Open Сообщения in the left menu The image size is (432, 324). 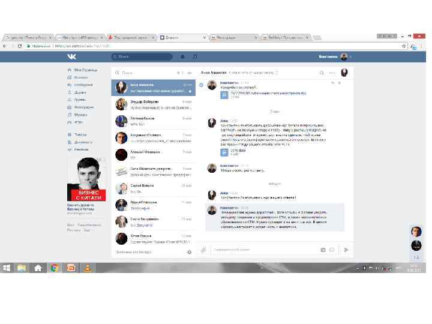click(x=83, y=85)
